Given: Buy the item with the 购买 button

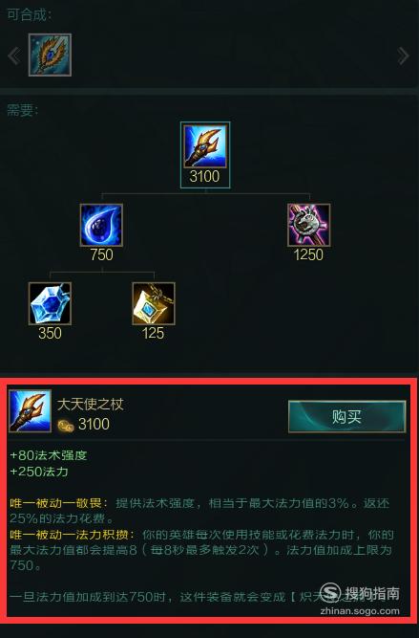Looking at the screenshot, I should click(x=346, y=417).
